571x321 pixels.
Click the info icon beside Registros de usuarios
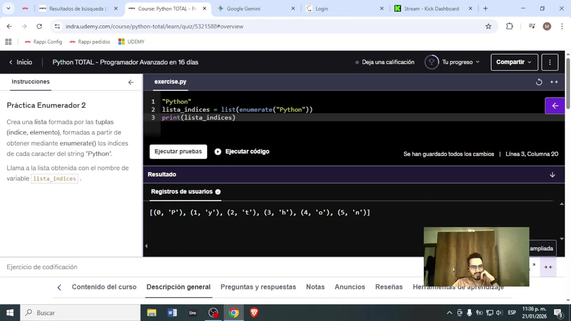coord(218,192)
